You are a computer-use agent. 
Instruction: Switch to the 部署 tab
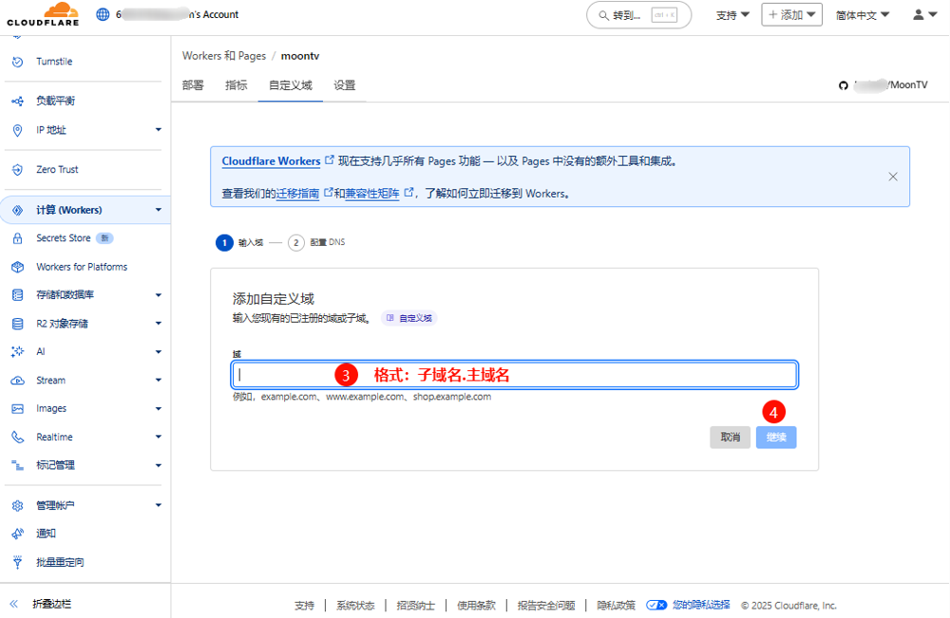[193, 85]
